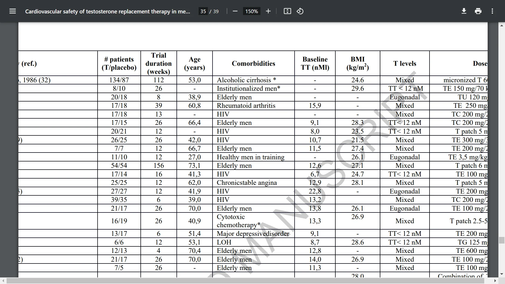505x284 pixels.
Task: Click the '134/87' patients cell
Action: pos(119,80)
